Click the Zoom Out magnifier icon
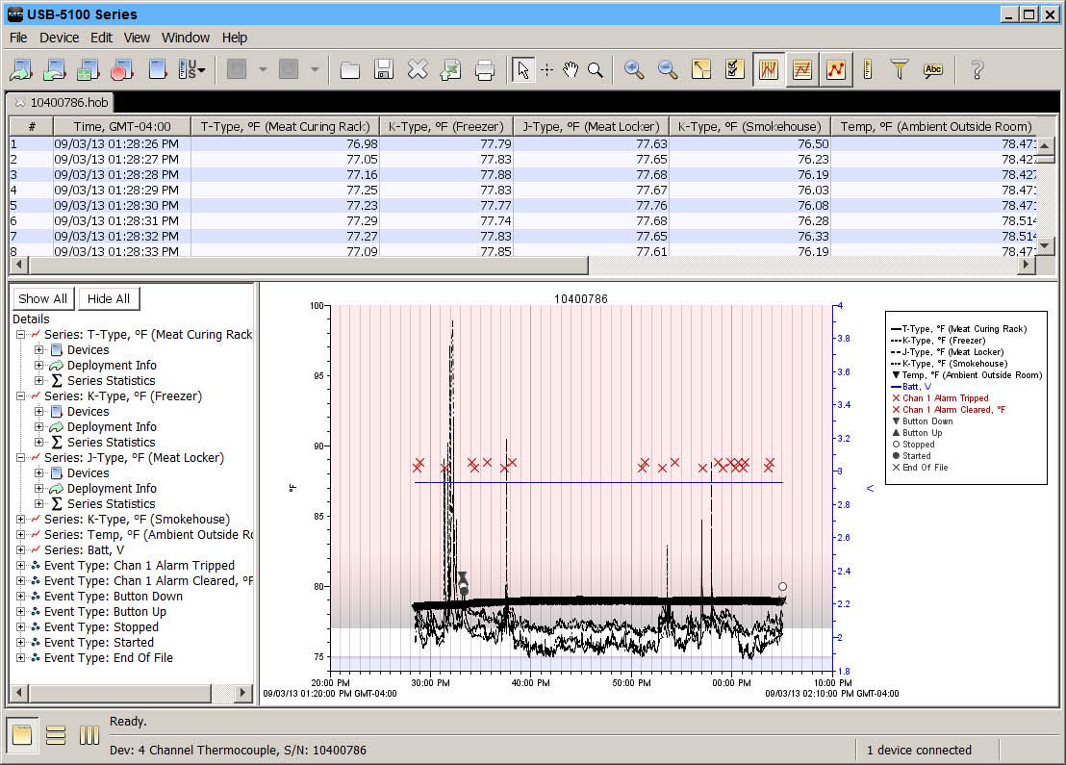This screenshot has height=765, width=1066. (668, 69)
